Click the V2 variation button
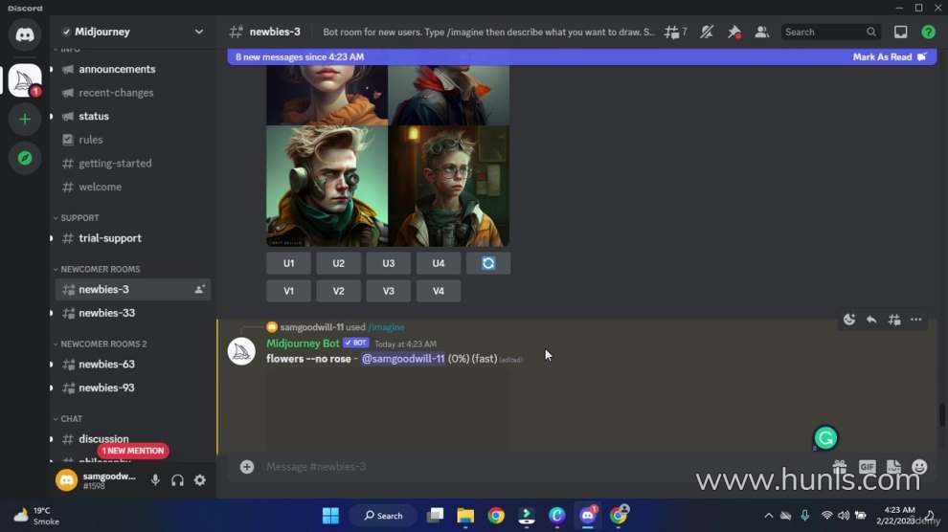 coord(339,291)
